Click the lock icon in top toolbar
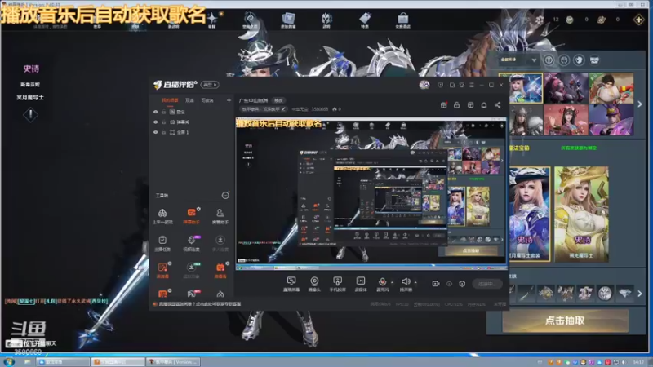This screenshot has height=367, width=653. [x=457, y=105]
